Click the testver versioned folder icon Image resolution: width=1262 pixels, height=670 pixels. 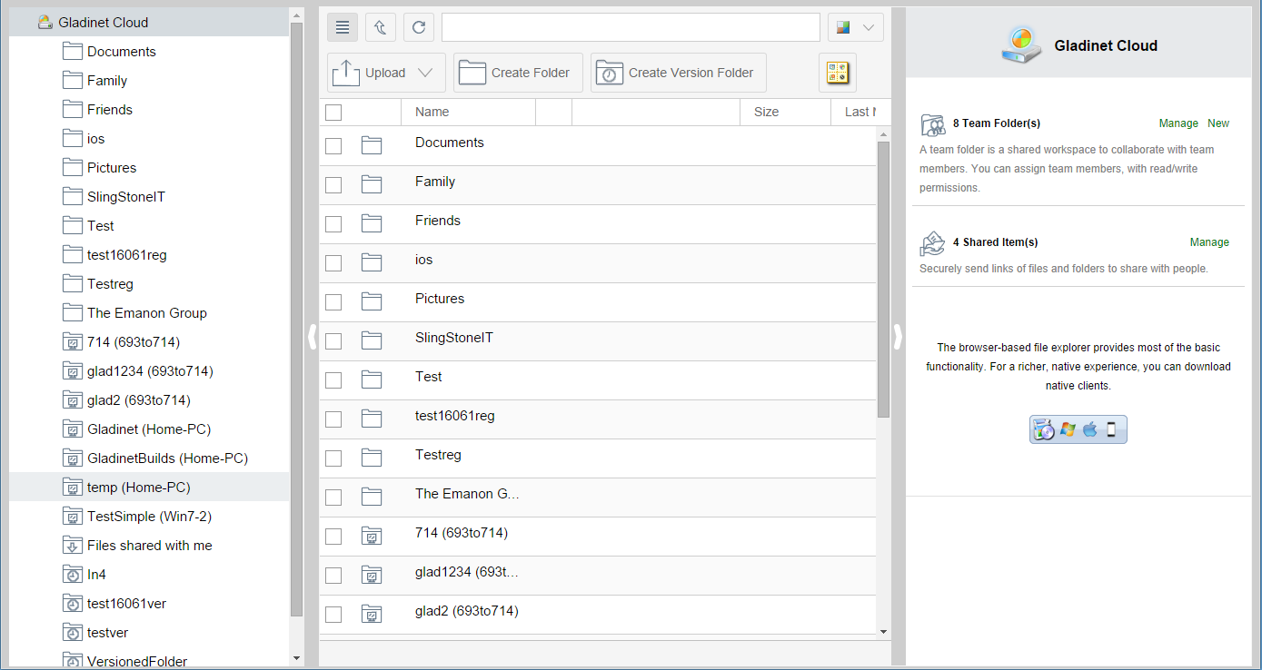point(73,633)
